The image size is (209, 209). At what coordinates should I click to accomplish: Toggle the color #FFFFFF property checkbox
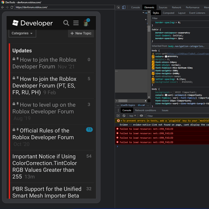[153, 56]
